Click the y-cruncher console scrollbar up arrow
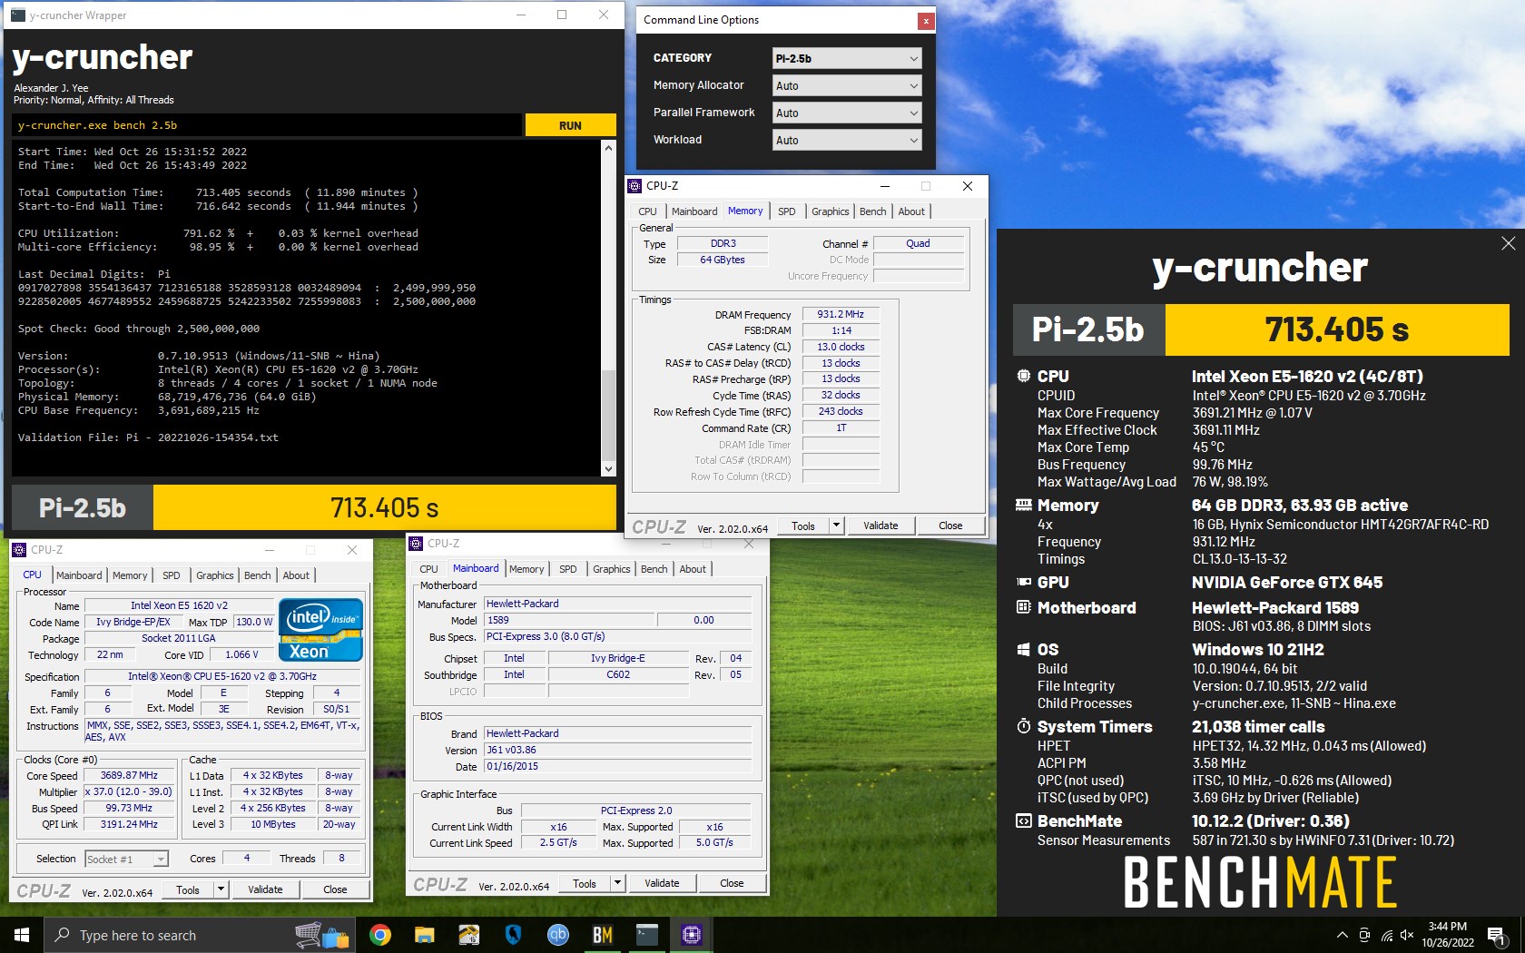 pos(608,147)
